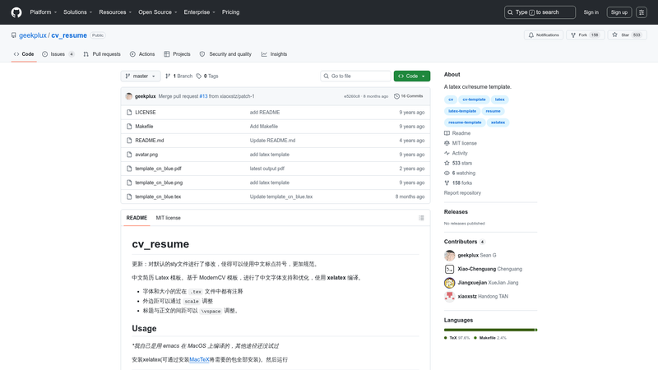658x370 pixels.
Task: Open the geekplux owner link
Action: click(33, 35)
